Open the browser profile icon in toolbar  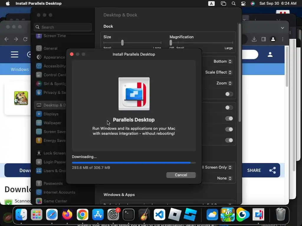click(x=273, y=39)
